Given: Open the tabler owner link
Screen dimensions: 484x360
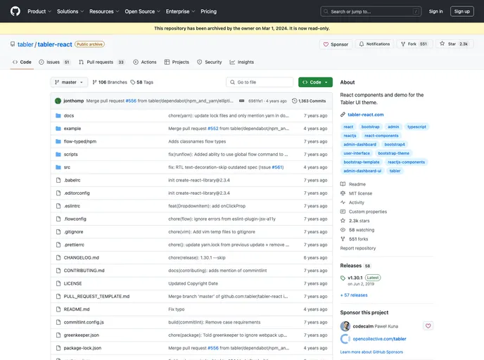Looking at the screenshot, I should tap(25, 44).
